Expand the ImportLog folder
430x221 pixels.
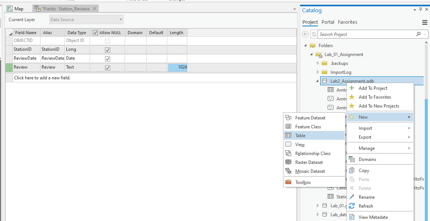318,72
